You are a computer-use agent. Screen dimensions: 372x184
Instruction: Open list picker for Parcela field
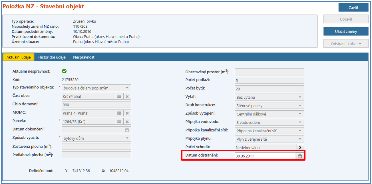pos(119,122)
